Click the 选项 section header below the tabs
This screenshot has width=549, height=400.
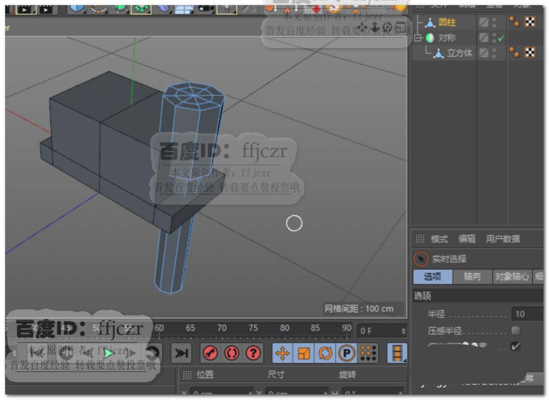(478, 296)
